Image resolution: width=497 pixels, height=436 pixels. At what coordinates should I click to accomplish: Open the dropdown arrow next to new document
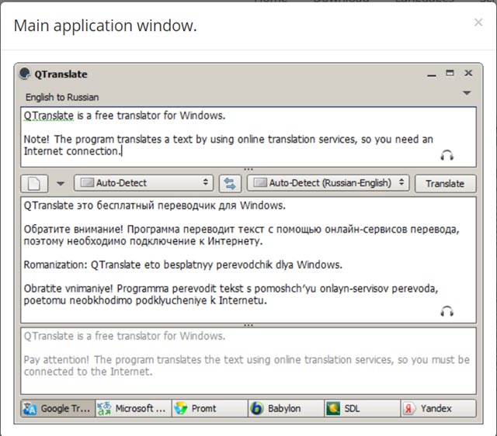(61, 183)
